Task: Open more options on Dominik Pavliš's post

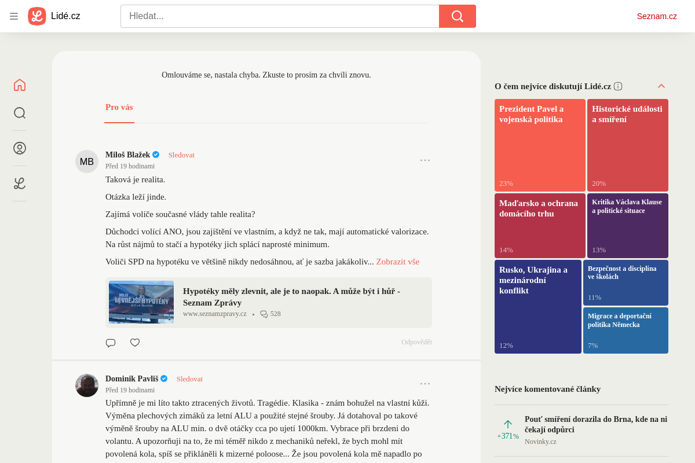Action: (425, 384)
